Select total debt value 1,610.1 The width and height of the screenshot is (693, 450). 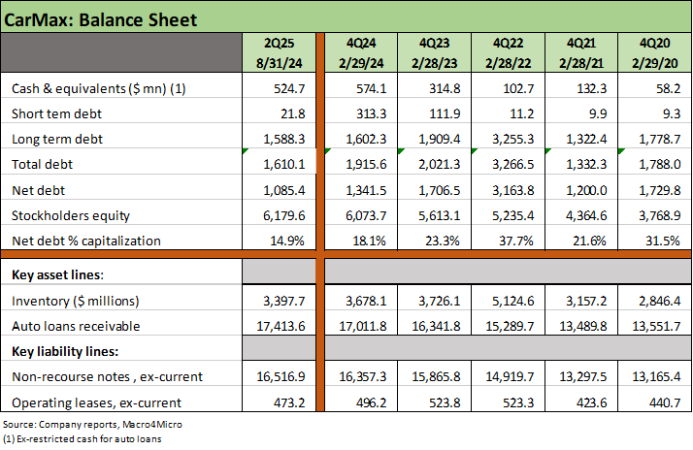(284, 164)
